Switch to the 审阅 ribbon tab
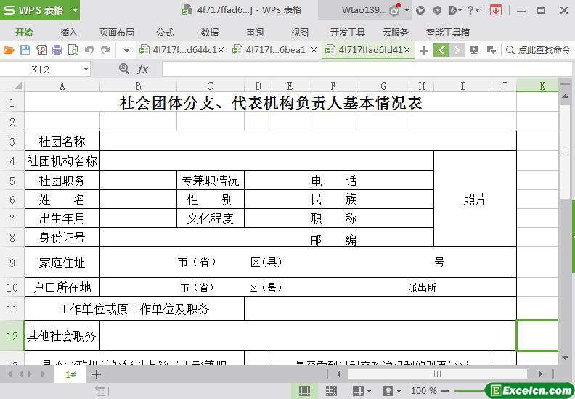 (255, 32)
